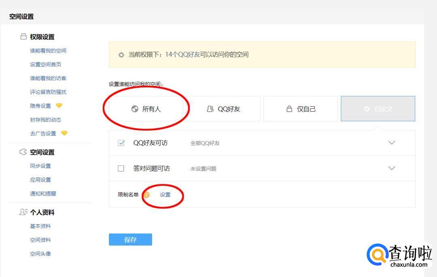The width and height of the screenshot is (437, 277).
Task: Open 同步设置 in sidebar
Action: [40, 166]
